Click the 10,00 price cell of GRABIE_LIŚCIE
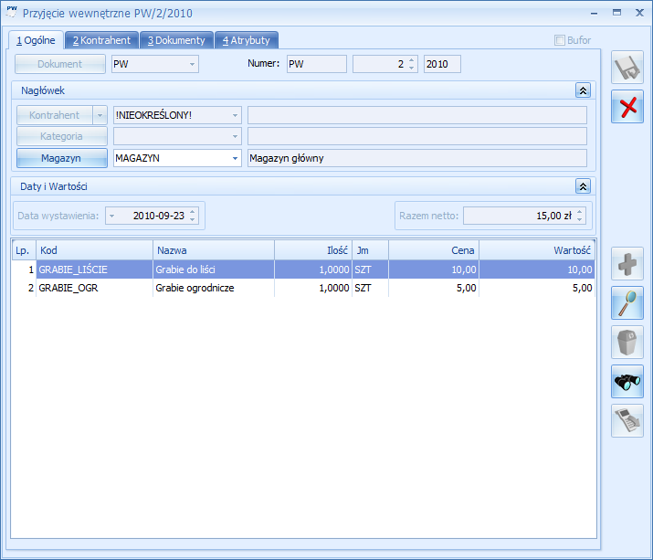The image size is (653, 560). coord(434,269)
